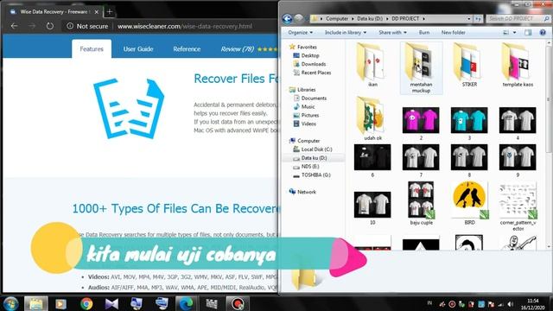Select the pink shirt thumbnail named 2
This screenshot has width=553, height=311.
pos(421,124)
